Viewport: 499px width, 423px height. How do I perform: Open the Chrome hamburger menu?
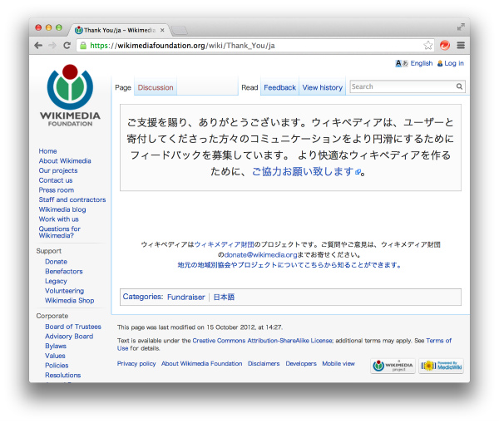[x=461, y=46]
